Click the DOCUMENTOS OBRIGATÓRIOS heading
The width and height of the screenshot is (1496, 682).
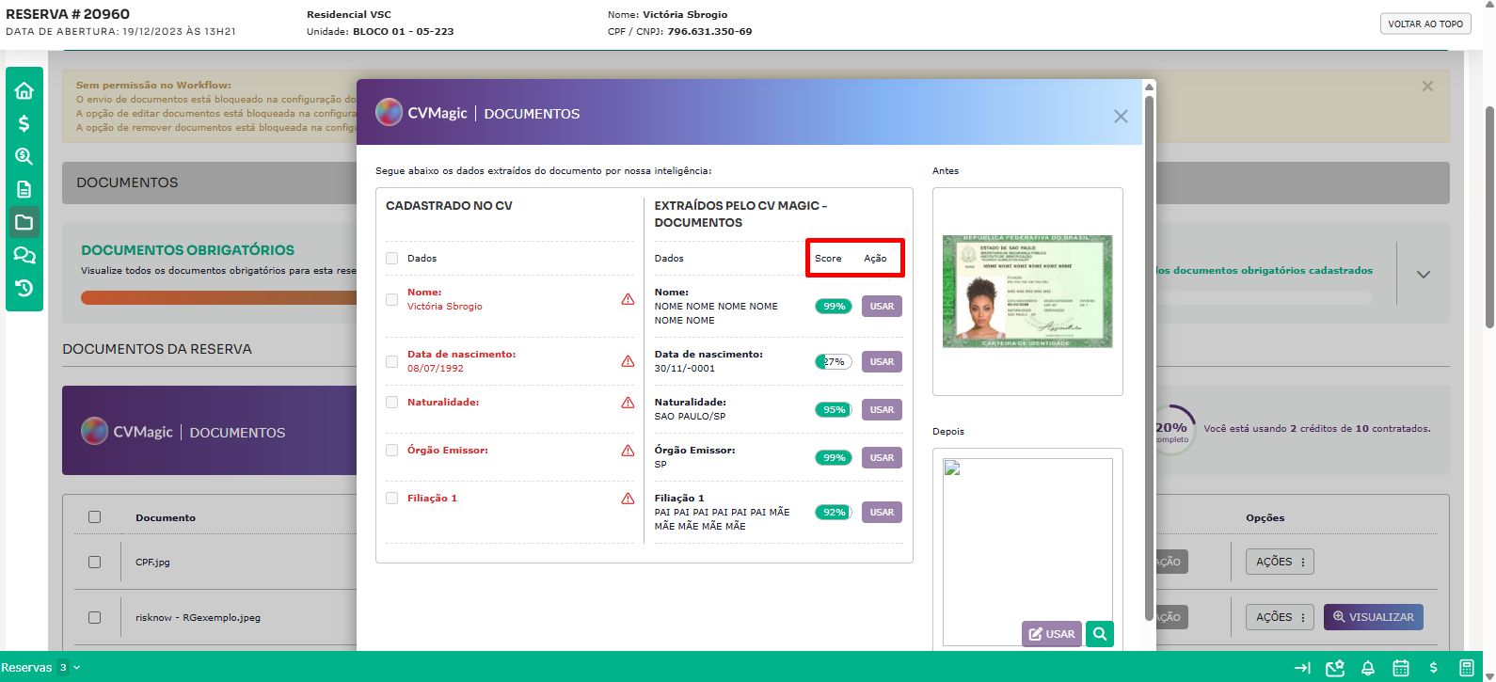coord(187,250)
